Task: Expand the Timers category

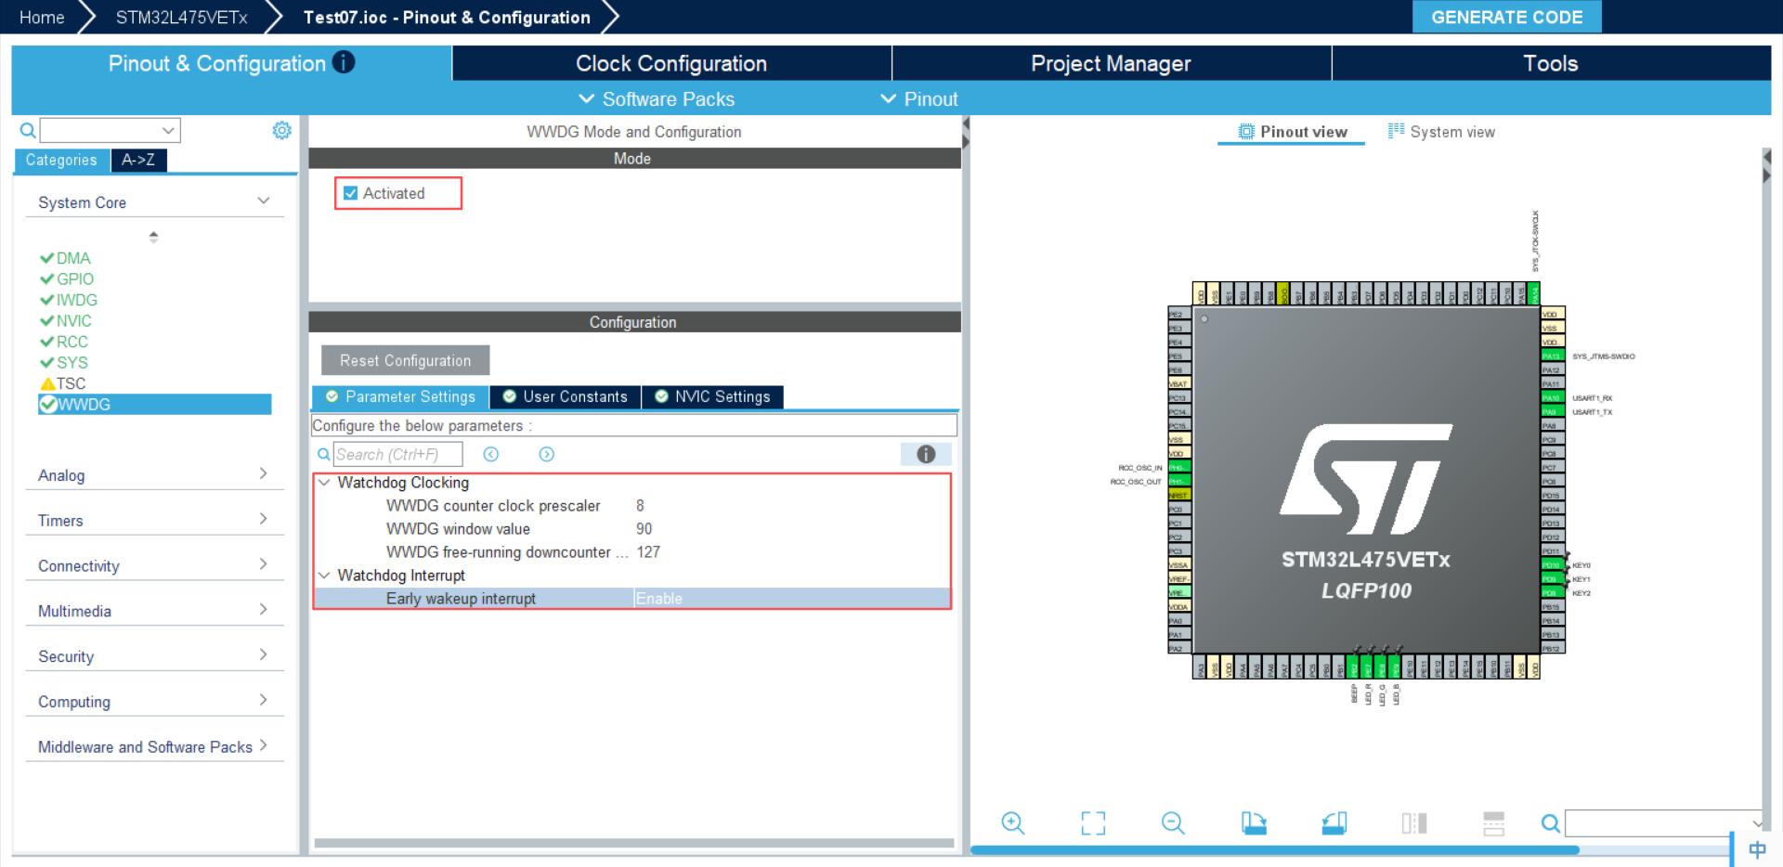Action: coord(264,519)
